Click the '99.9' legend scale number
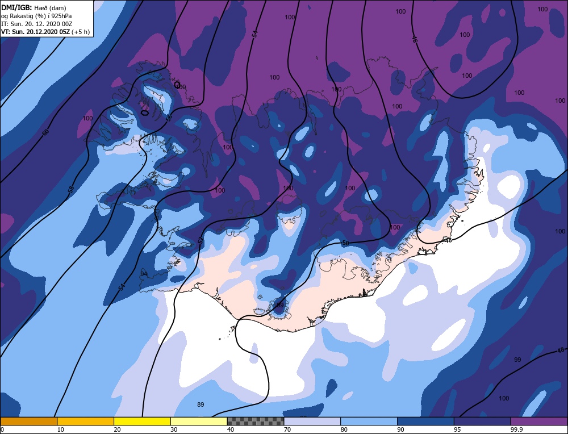Screen dimensions: 568x434 (x=517, y=429)
